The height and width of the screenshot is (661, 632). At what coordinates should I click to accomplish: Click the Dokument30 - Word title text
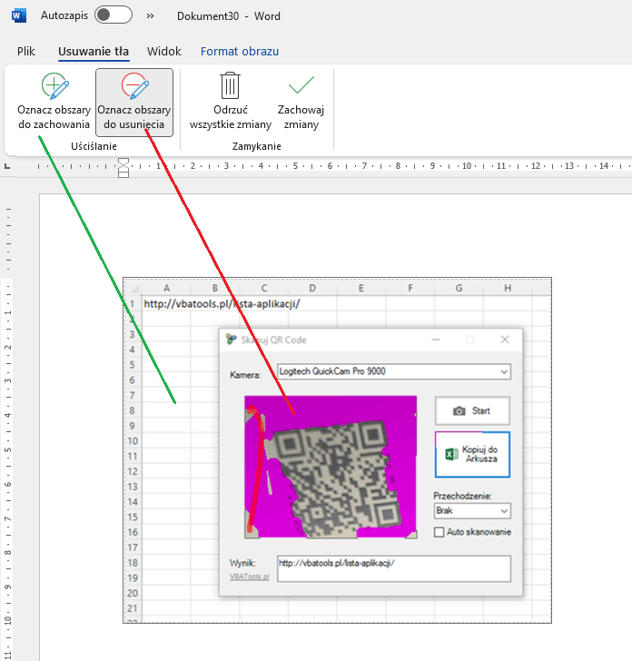(229, 16)
